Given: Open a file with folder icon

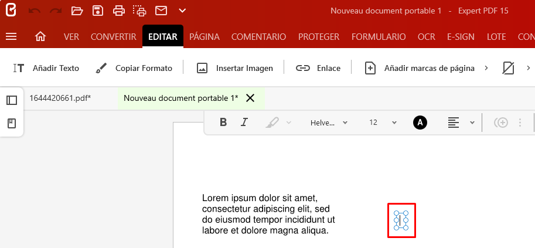Looking at the screenshot, I should point(77,11).
